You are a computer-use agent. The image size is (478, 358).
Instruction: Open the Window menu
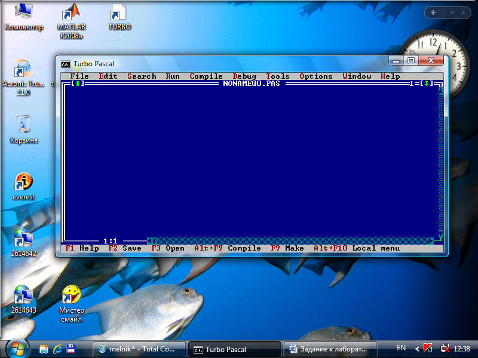(x=357, y=76)
